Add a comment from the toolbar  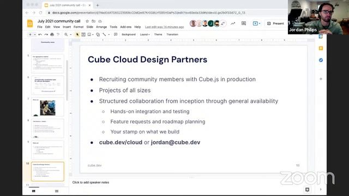[116, 34]
